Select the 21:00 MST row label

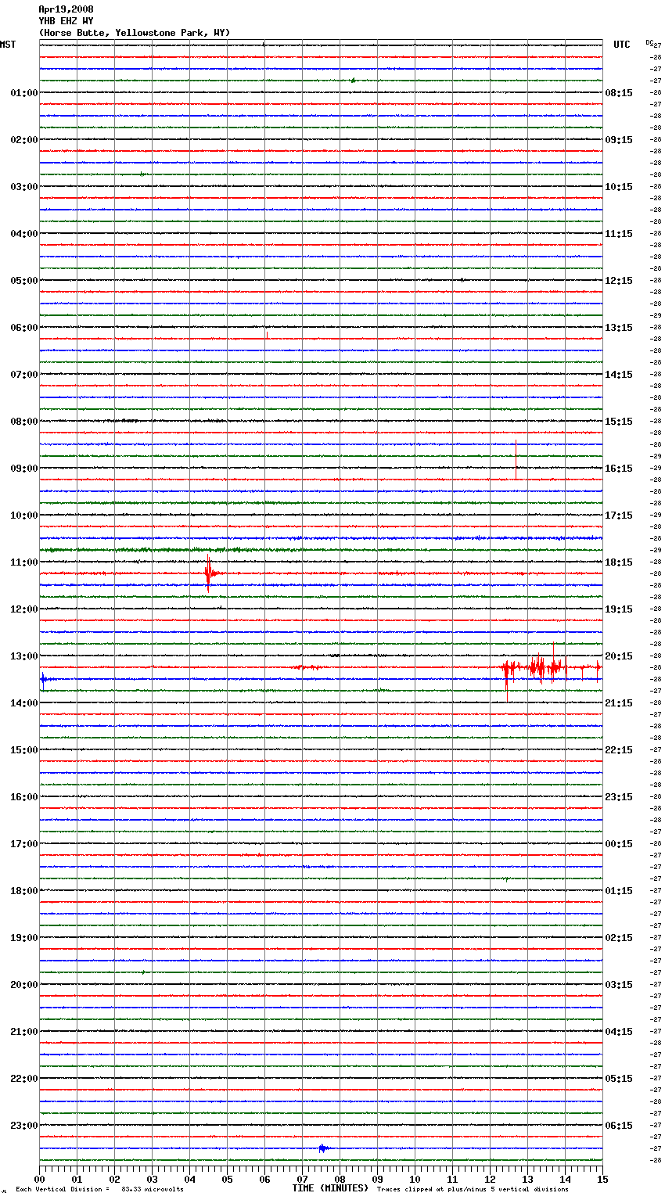coord(23,1032)
